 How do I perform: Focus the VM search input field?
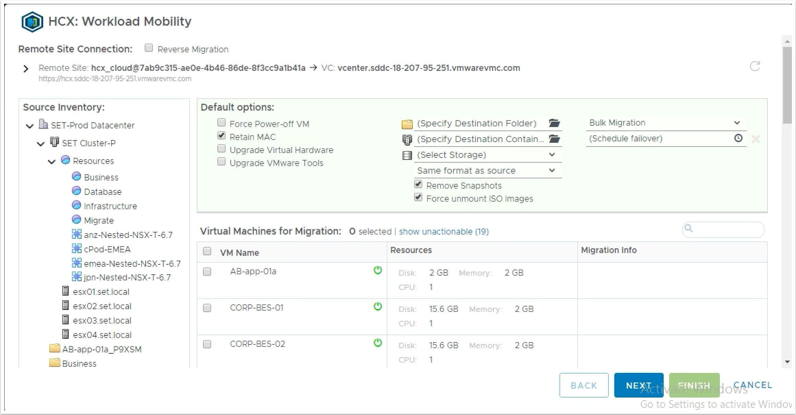pyautogui.click(x=723, y=229)
